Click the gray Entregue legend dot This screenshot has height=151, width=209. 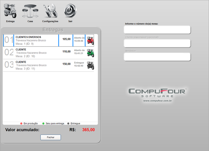[x=68, y=123]
